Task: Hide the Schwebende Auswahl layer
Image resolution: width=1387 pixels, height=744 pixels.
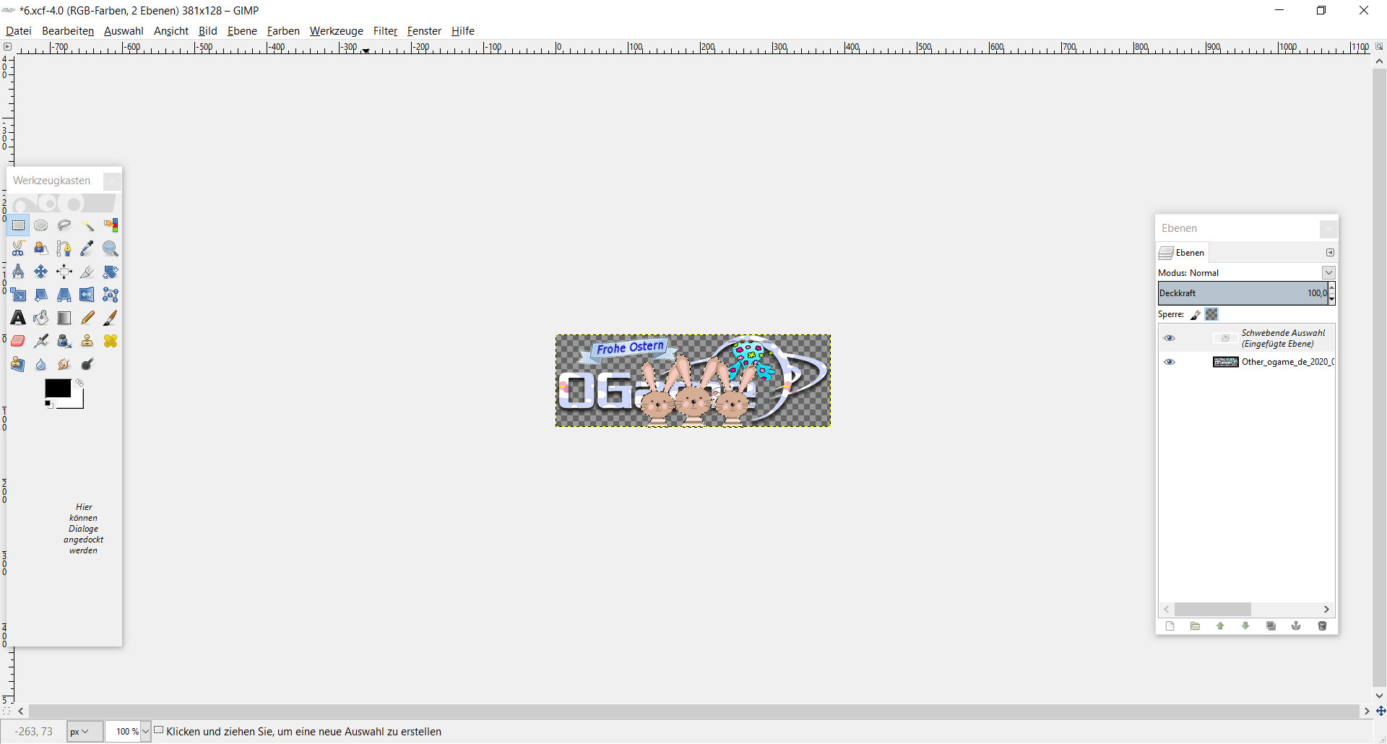Action: click(1170, 338)
